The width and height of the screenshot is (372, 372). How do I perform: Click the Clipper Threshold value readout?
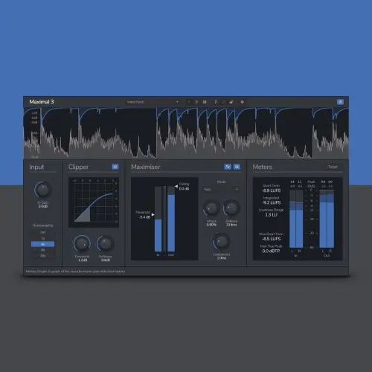pos(82,260)
